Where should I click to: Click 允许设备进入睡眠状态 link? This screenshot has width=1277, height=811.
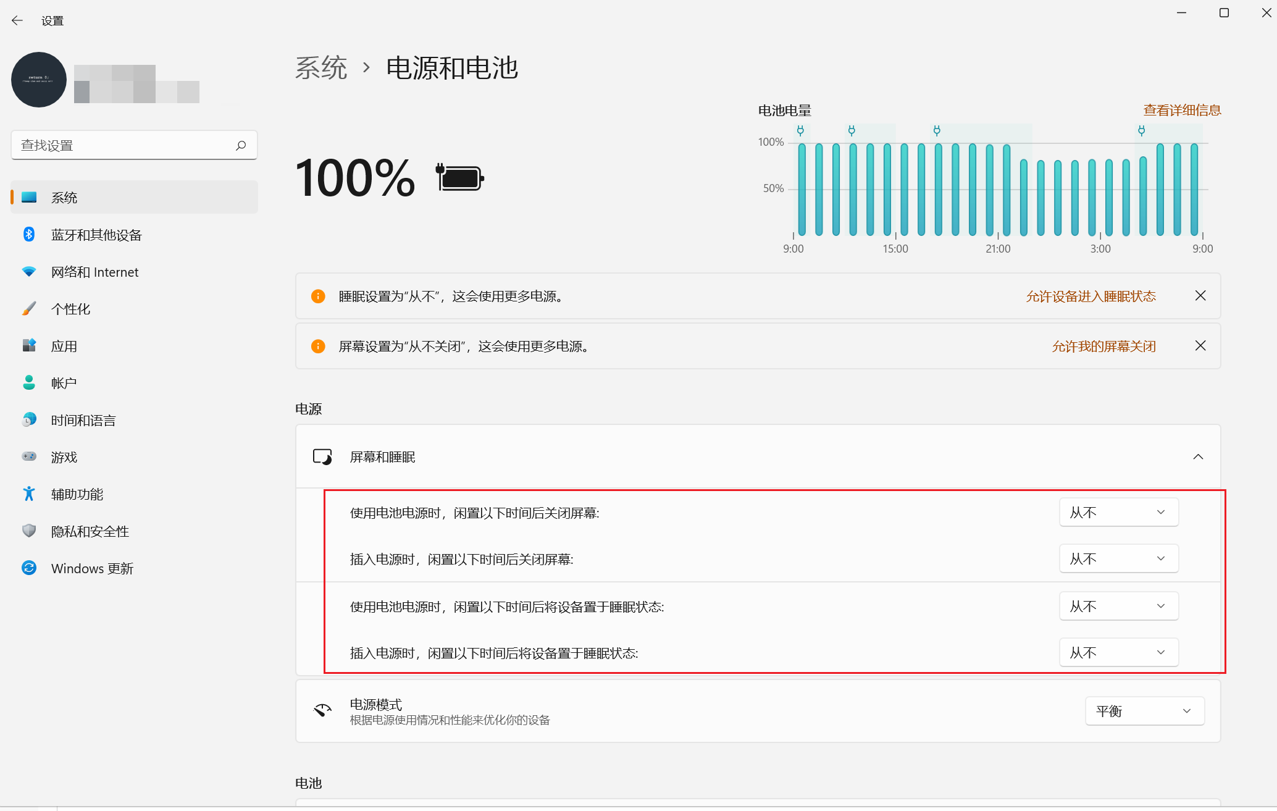pyautogui.click(x=1091, y=296)
